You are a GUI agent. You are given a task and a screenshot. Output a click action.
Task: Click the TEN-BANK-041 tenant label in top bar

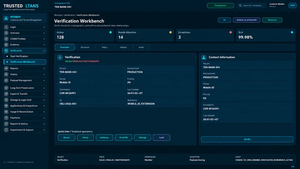(63, 7)
